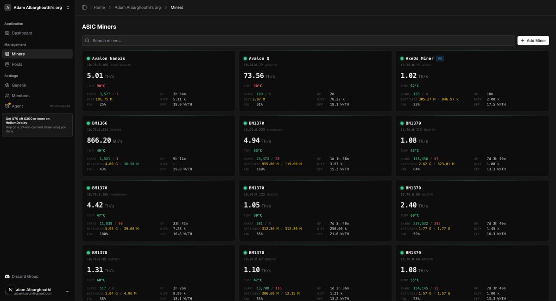Click status dot of miner 10.70.0.122
The height and width of the screenshot is (301, 556).
[x=246, y=188]
